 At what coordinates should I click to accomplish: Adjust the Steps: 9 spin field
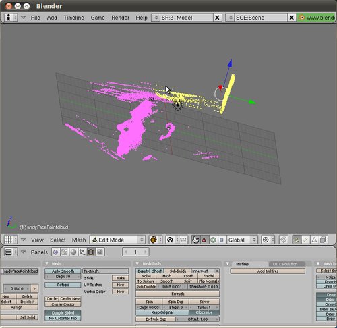176,307
